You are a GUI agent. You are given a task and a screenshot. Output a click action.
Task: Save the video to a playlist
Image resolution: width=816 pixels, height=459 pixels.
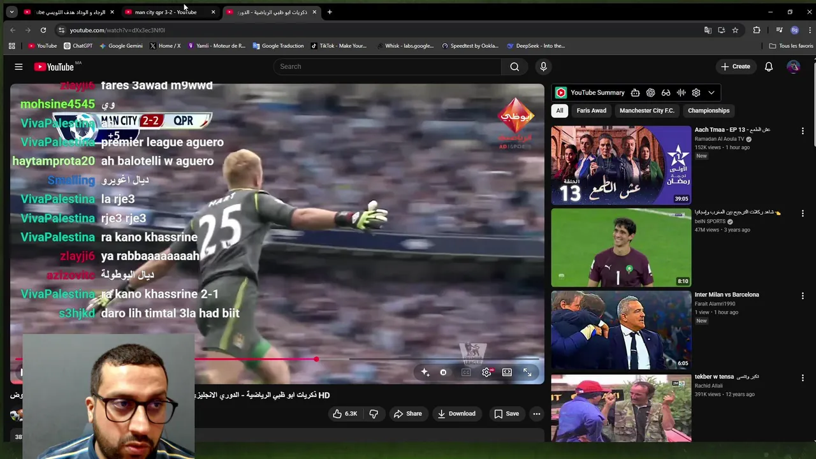click(506, 414)
